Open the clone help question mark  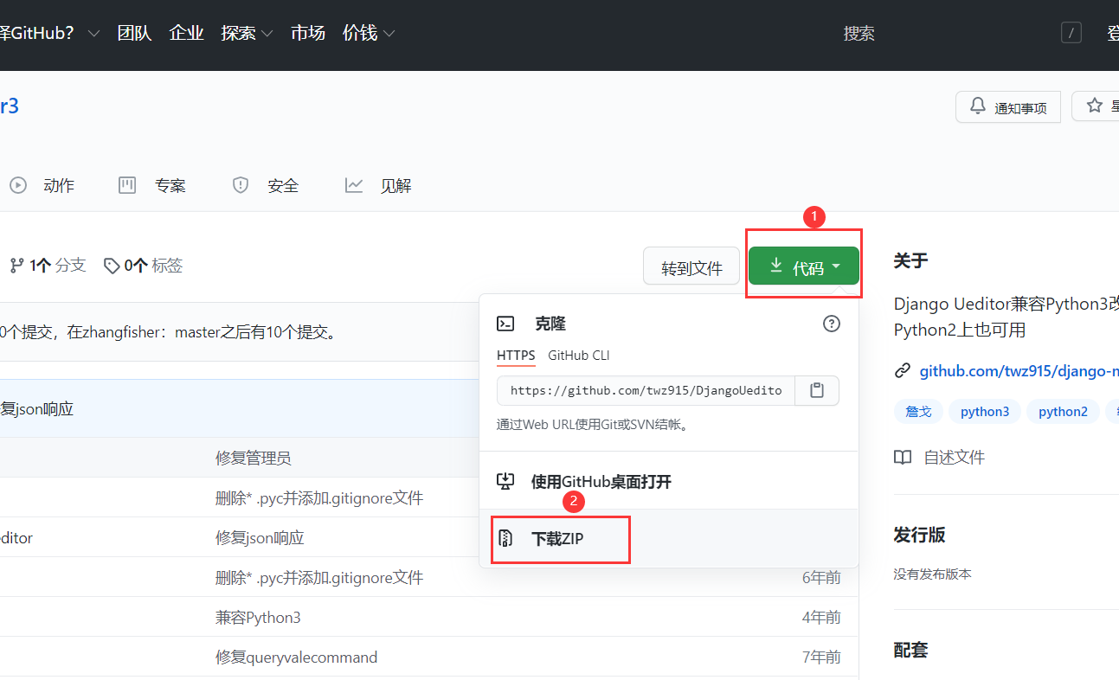point(831,323)
